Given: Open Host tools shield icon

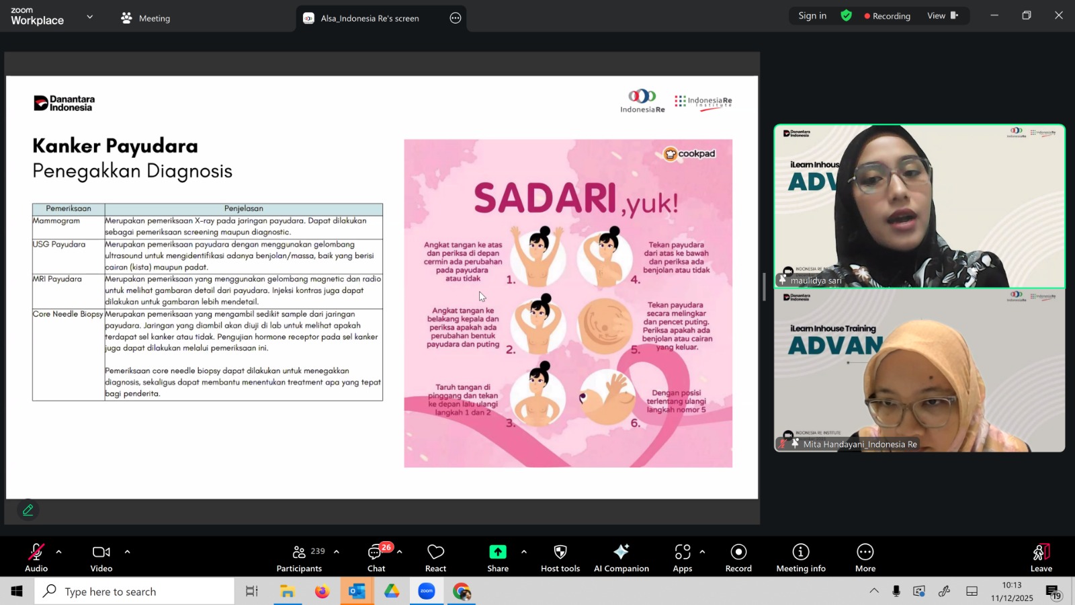Looking at the screenshot, I should pyautogui.click(x=560, y=557).
